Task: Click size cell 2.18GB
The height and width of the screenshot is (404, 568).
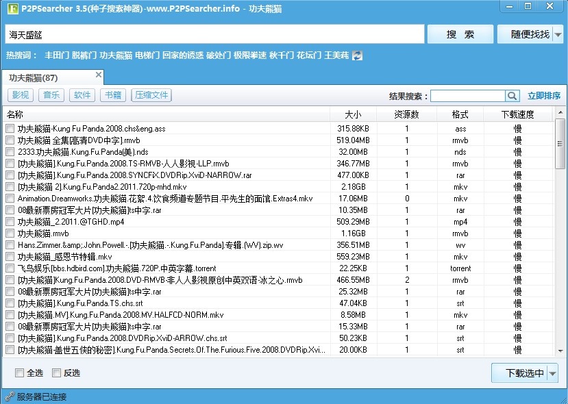Action: tap(353, 186)
